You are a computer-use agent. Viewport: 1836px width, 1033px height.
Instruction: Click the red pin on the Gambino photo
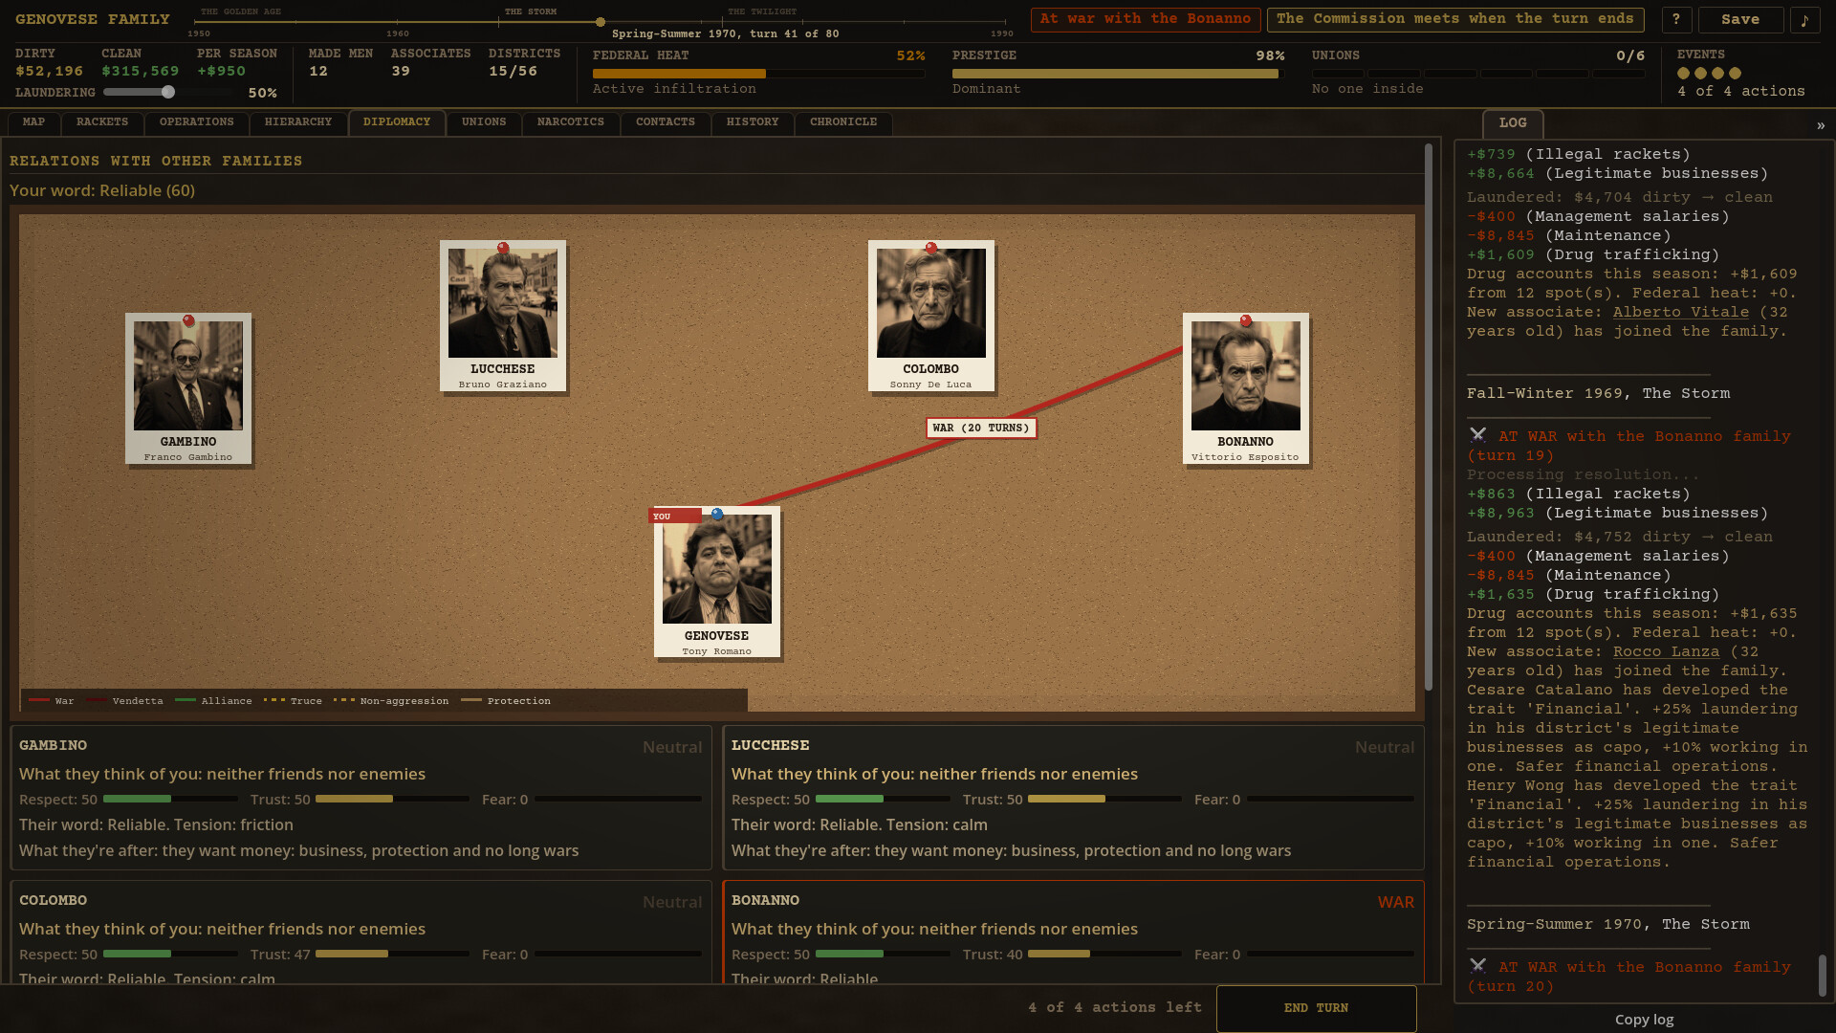coord(188,320)
